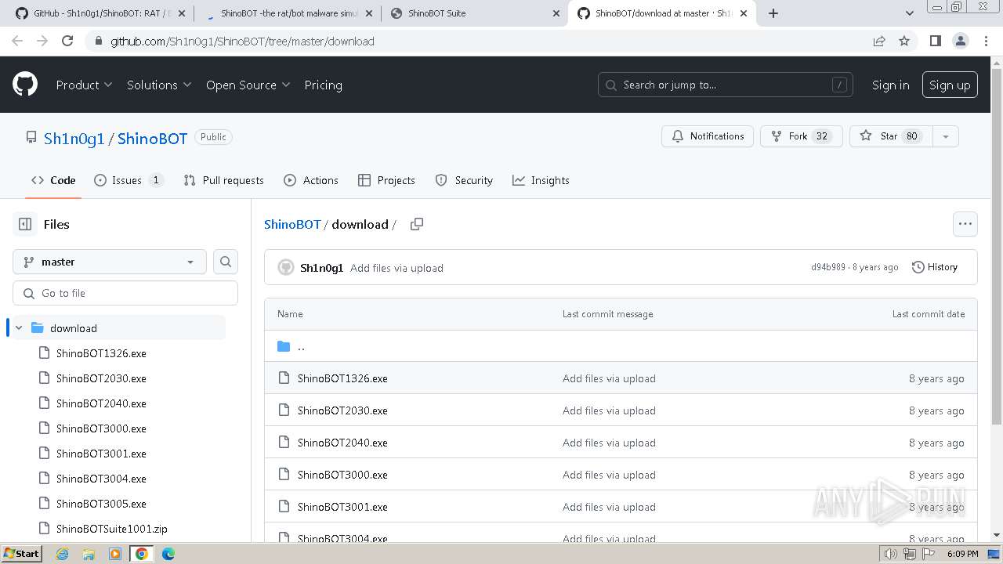Collapse the download folder in tree

(20, 328)
